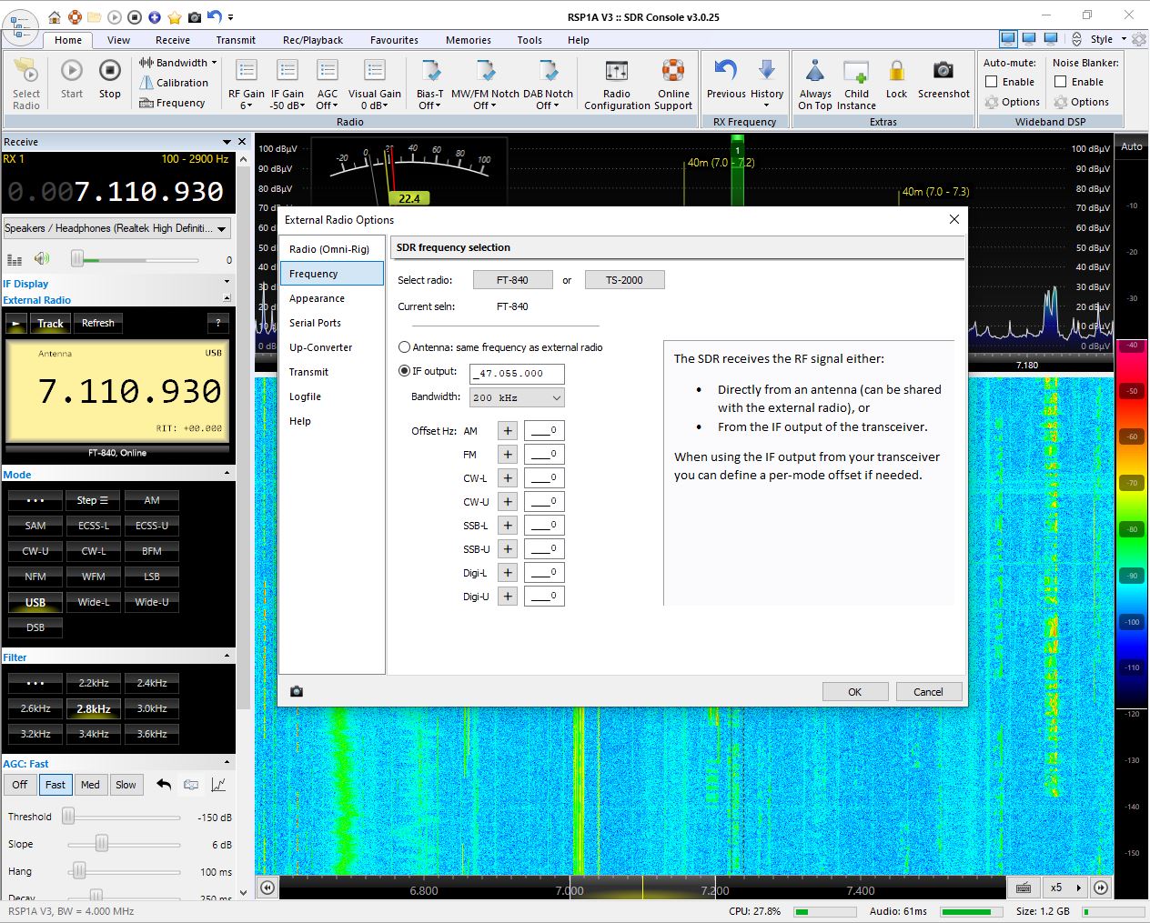Open Online Support lifebuoy icon
The image size is (1150, 923).
(x=673, y=72)
